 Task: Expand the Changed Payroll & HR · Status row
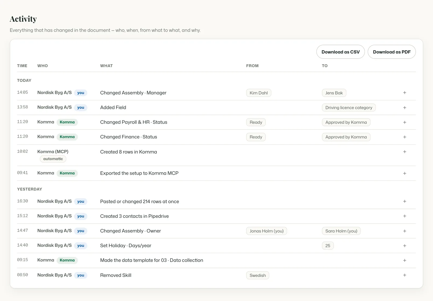[x=405, y=122]
